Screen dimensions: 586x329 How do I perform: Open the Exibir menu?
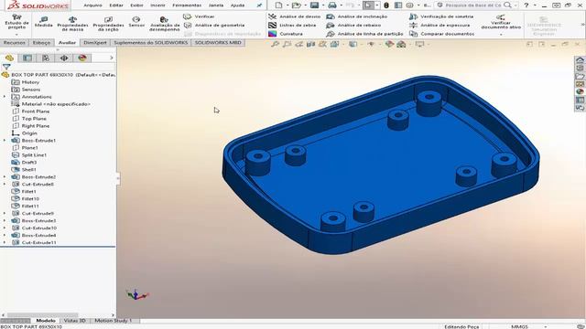tap(136, 5)
